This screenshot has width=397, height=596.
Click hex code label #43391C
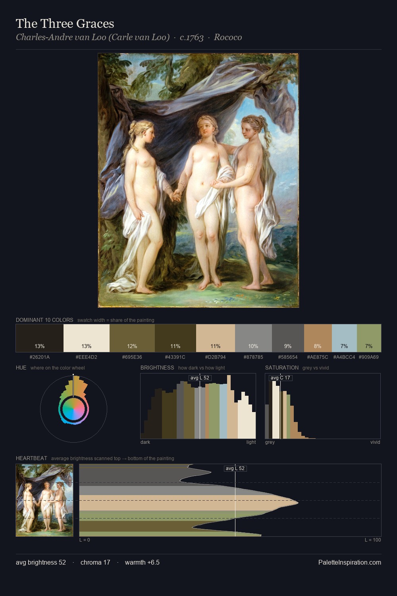pyautogui.click(x=175, y=357)
